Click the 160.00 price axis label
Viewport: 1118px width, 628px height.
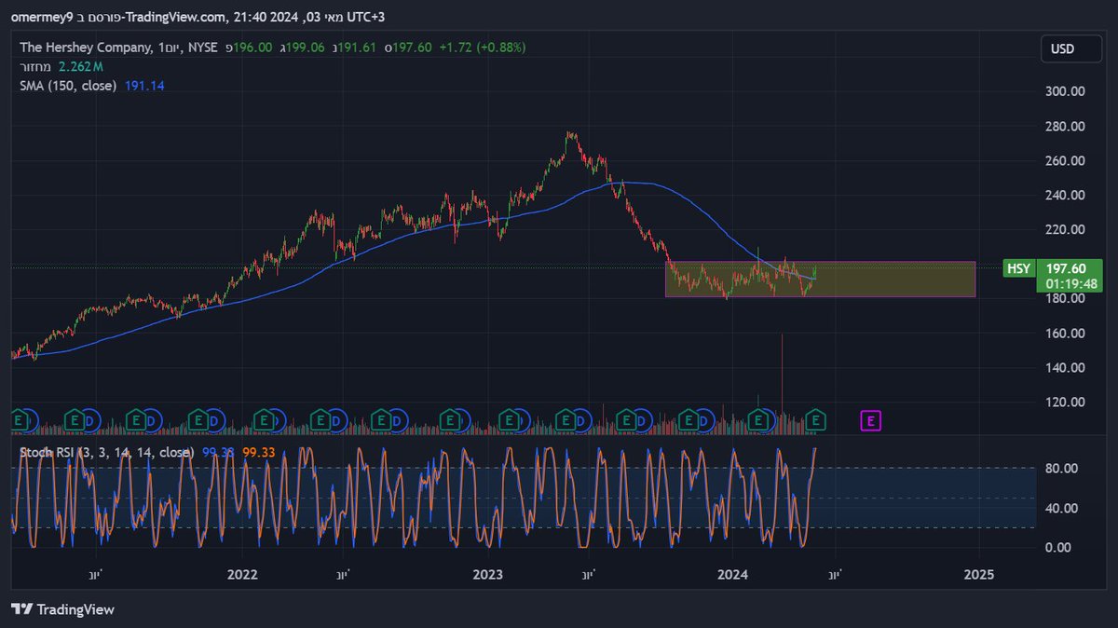(x=1066, y=333)
